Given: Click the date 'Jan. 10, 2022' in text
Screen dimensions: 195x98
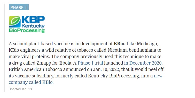Looking at the screenshot, I should click(107, 69).
